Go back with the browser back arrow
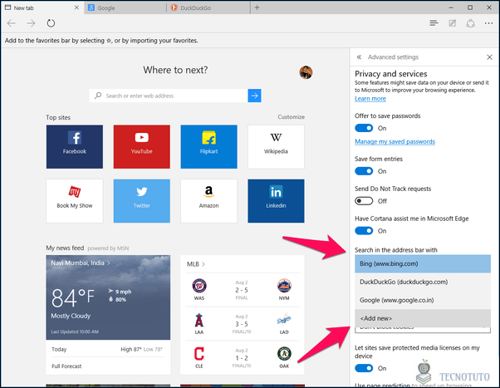 (12, 23)
